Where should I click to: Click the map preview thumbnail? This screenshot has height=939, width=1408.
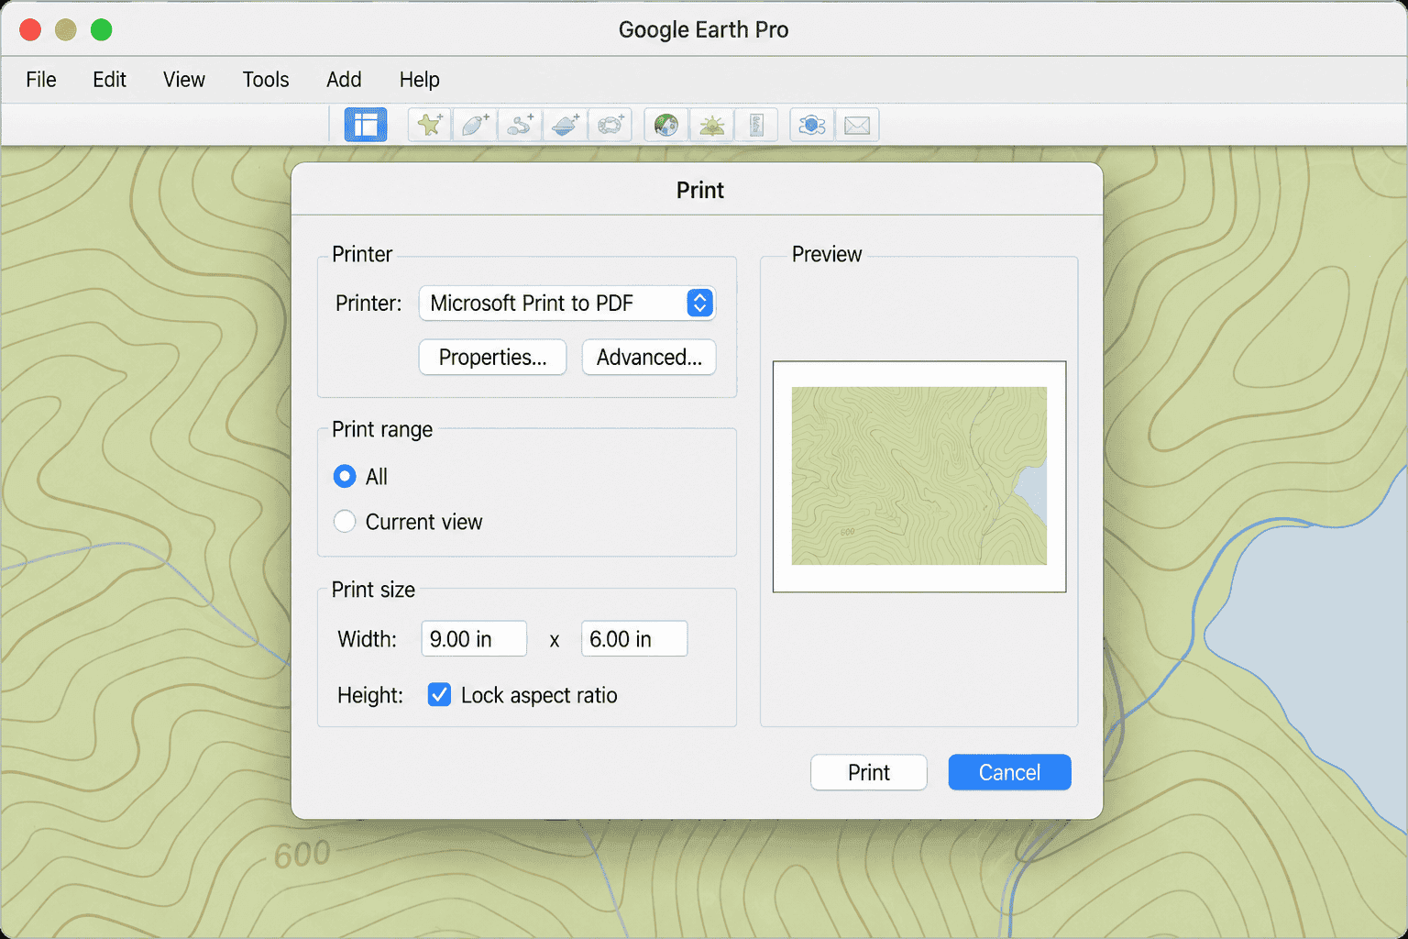919,477
